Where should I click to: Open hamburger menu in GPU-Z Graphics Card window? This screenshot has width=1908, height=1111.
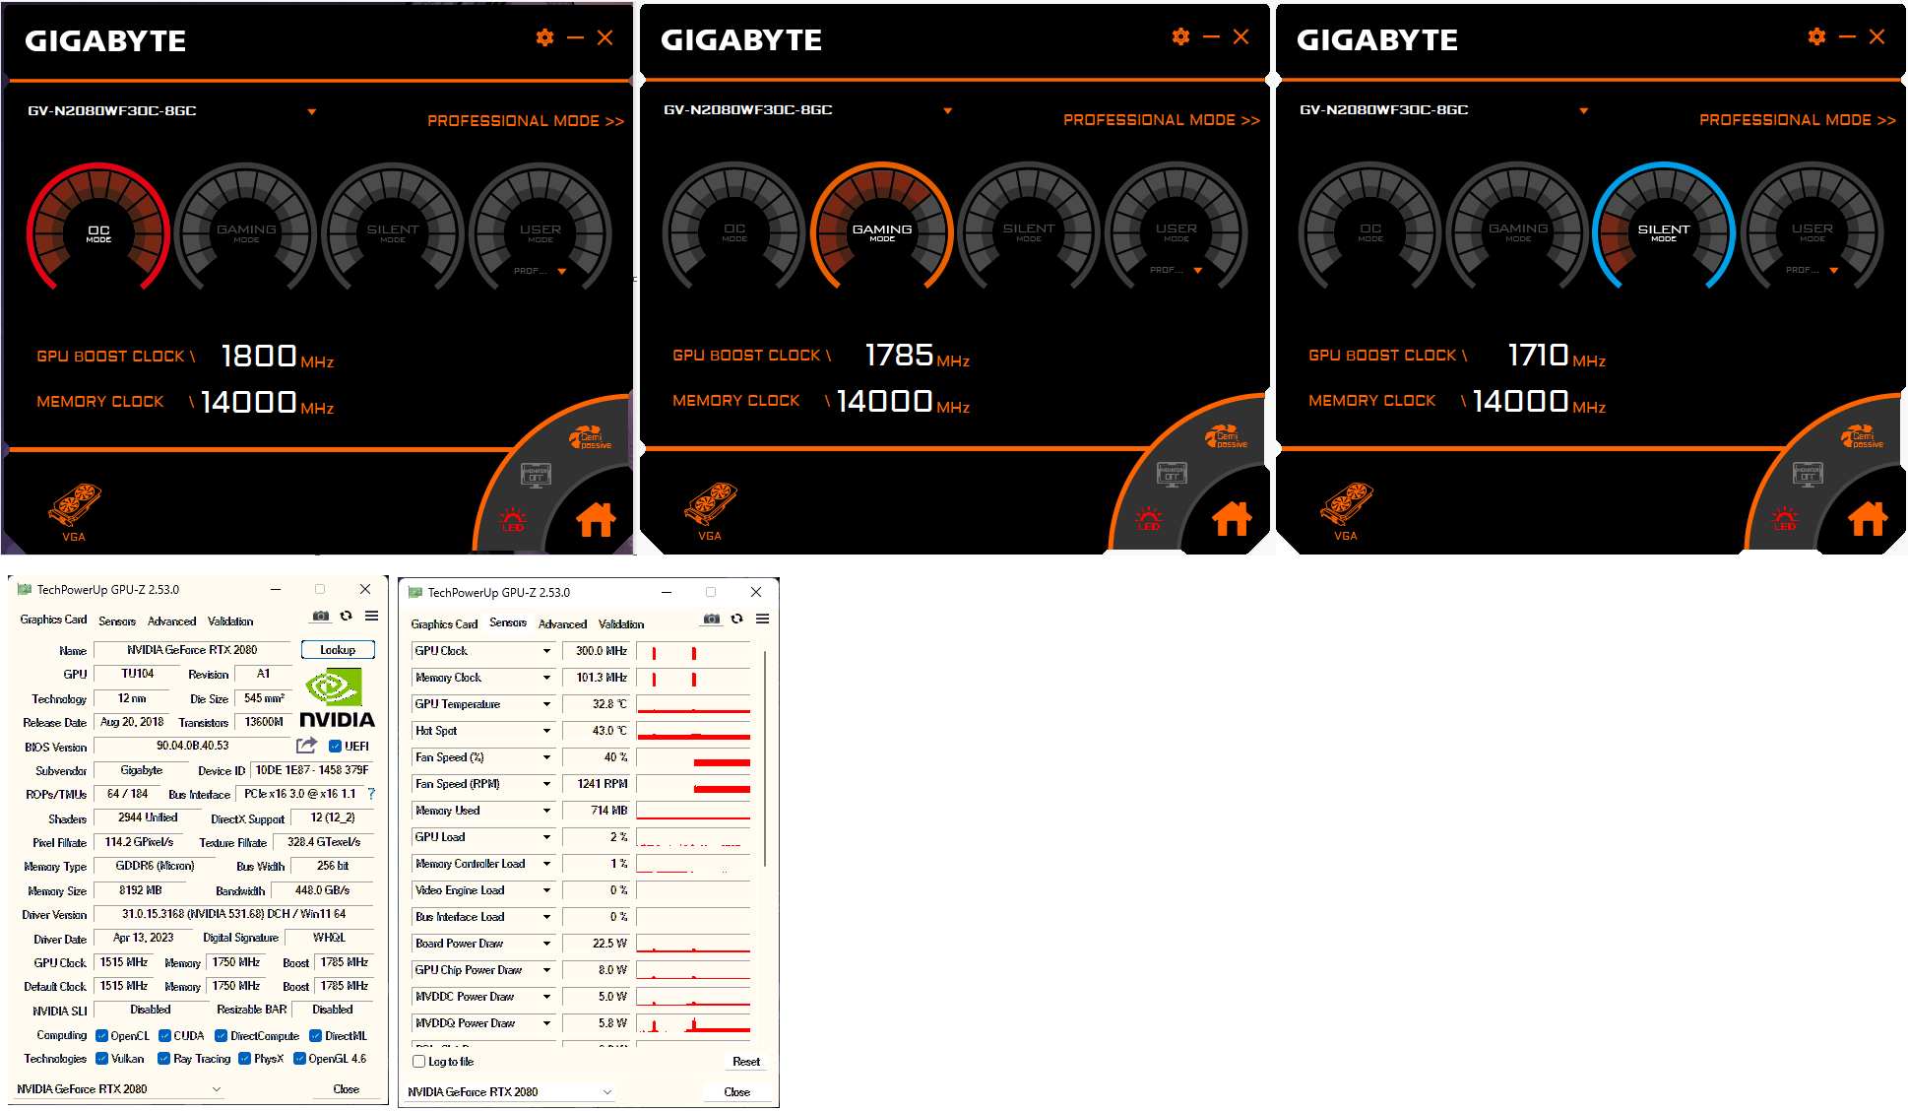[x=372, y=617]
